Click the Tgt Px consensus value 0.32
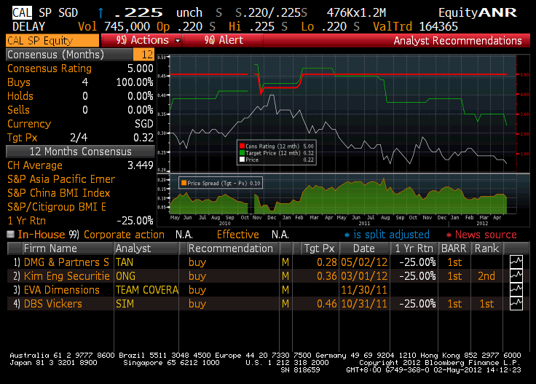 pos(143,138)
